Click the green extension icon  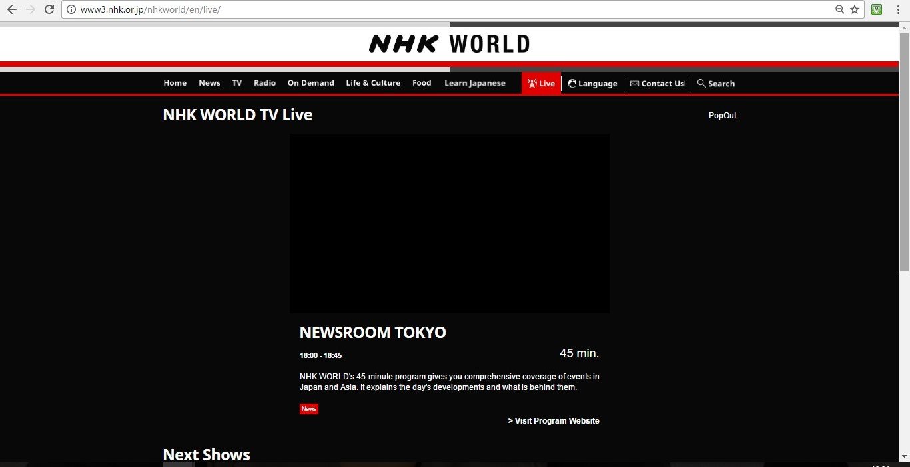[877, 9]
